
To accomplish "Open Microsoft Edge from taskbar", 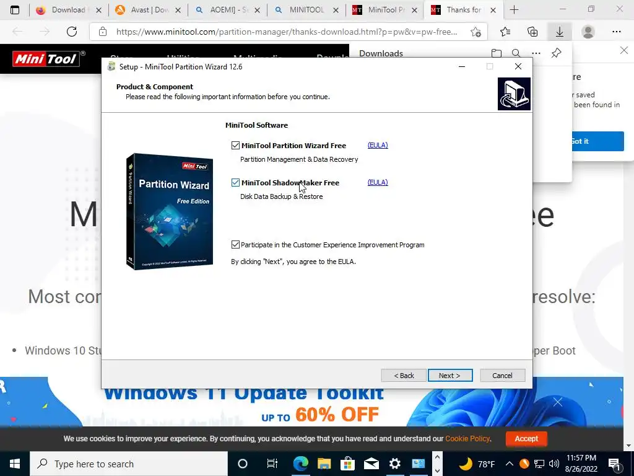I will (x=300, y=464).
